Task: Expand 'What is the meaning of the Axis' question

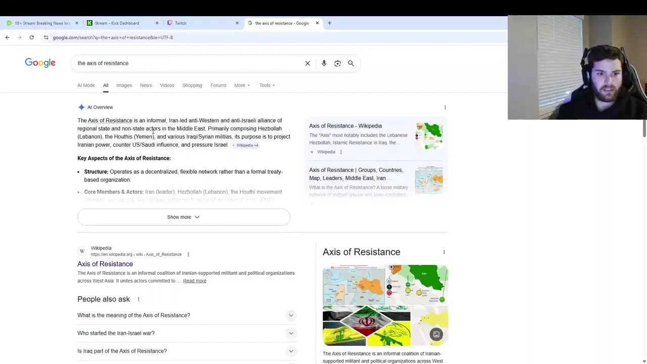Action: (187, 315)
